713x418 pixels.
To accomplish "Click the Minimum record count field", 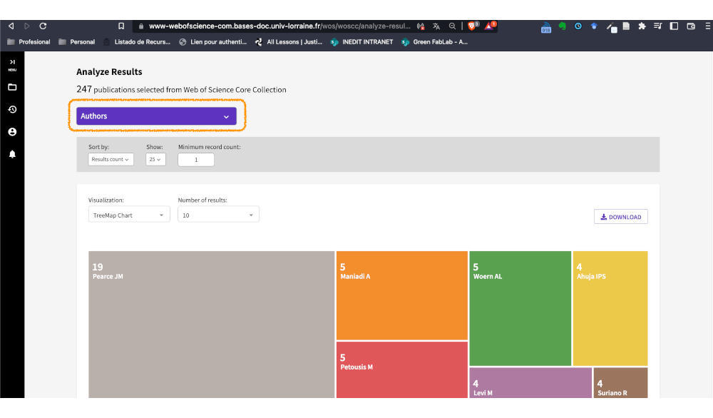I will coord(196,160).
